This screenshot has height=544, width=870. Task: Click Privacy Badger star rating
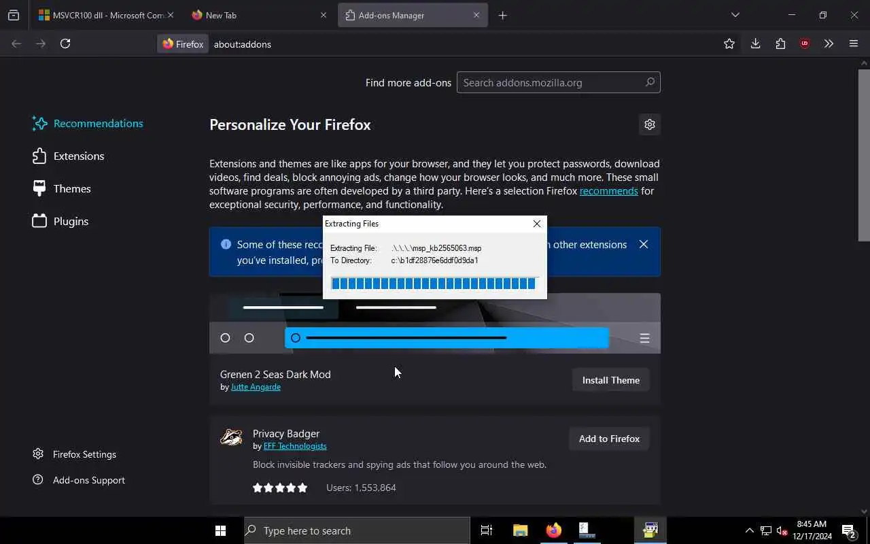280,488
